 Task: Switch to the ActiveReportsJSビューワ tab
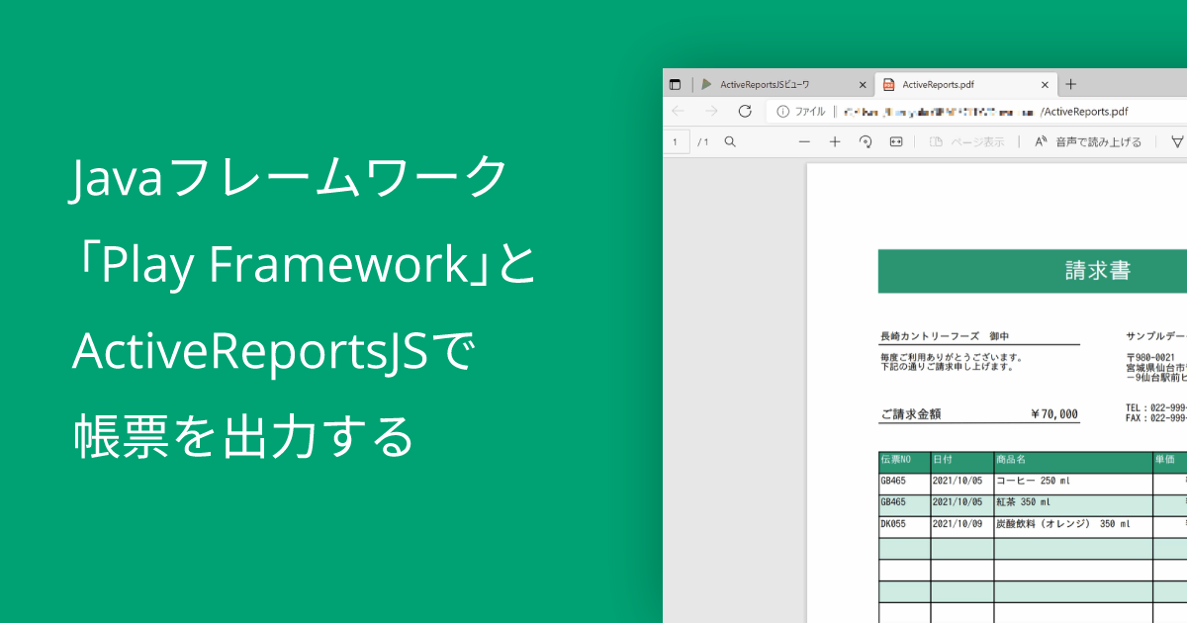(768, 84)
